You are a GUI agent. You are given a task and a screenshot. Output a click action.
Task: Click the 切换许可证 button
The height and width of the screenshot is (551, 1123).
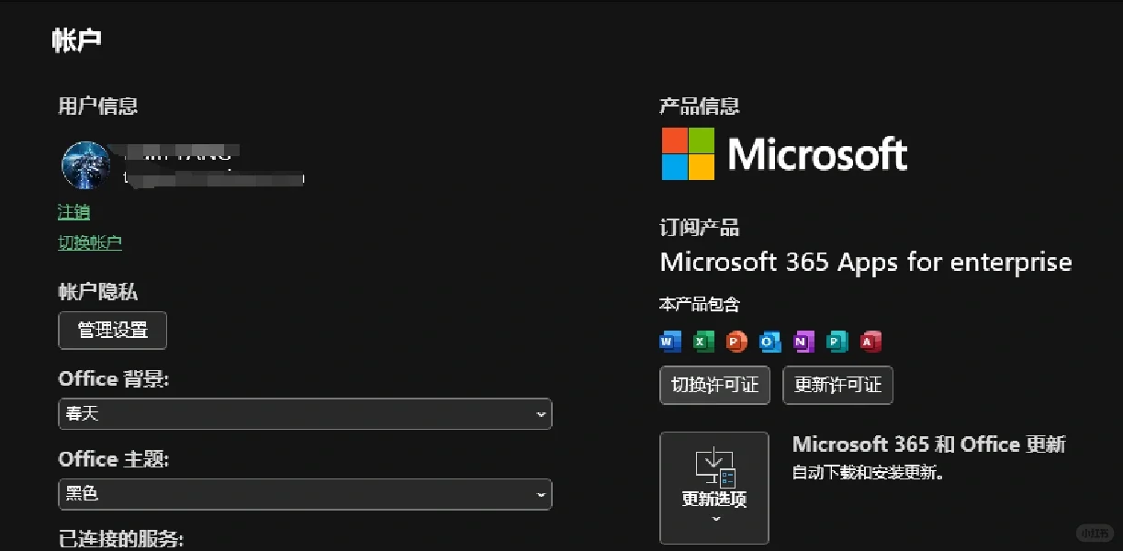714,385
